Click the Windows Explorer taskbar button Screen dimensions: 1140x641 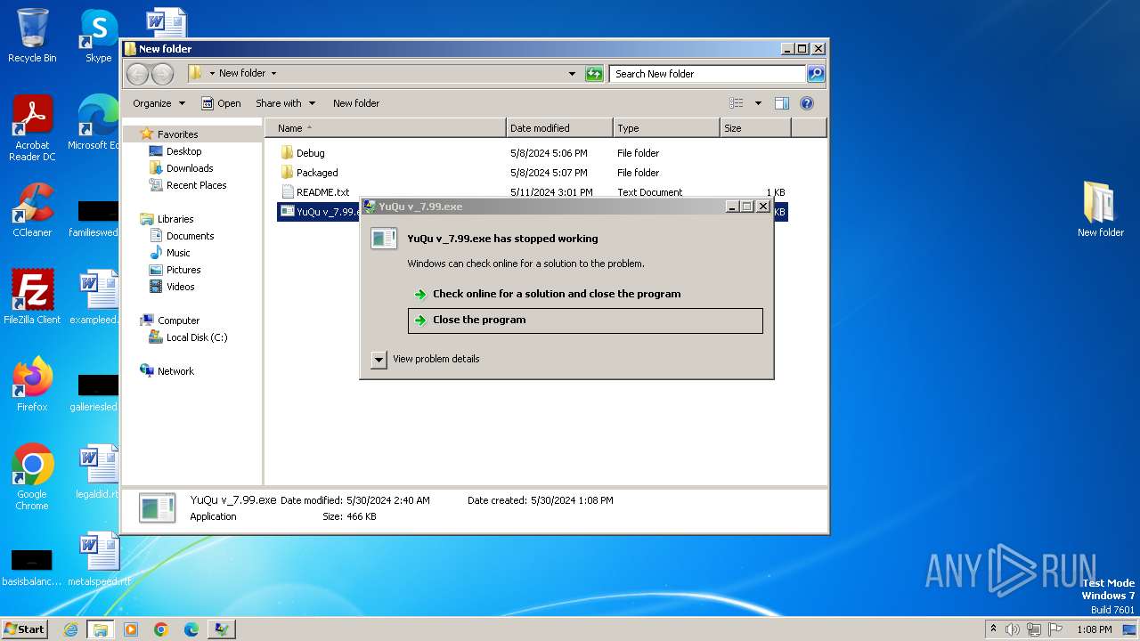[101, 629]
